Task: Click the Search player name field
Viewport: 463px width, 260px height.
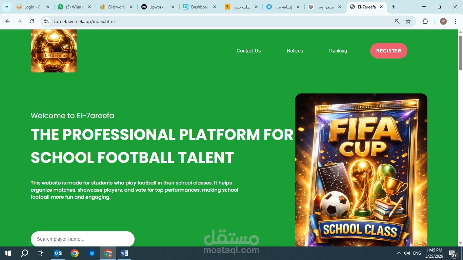Action: 83,239
